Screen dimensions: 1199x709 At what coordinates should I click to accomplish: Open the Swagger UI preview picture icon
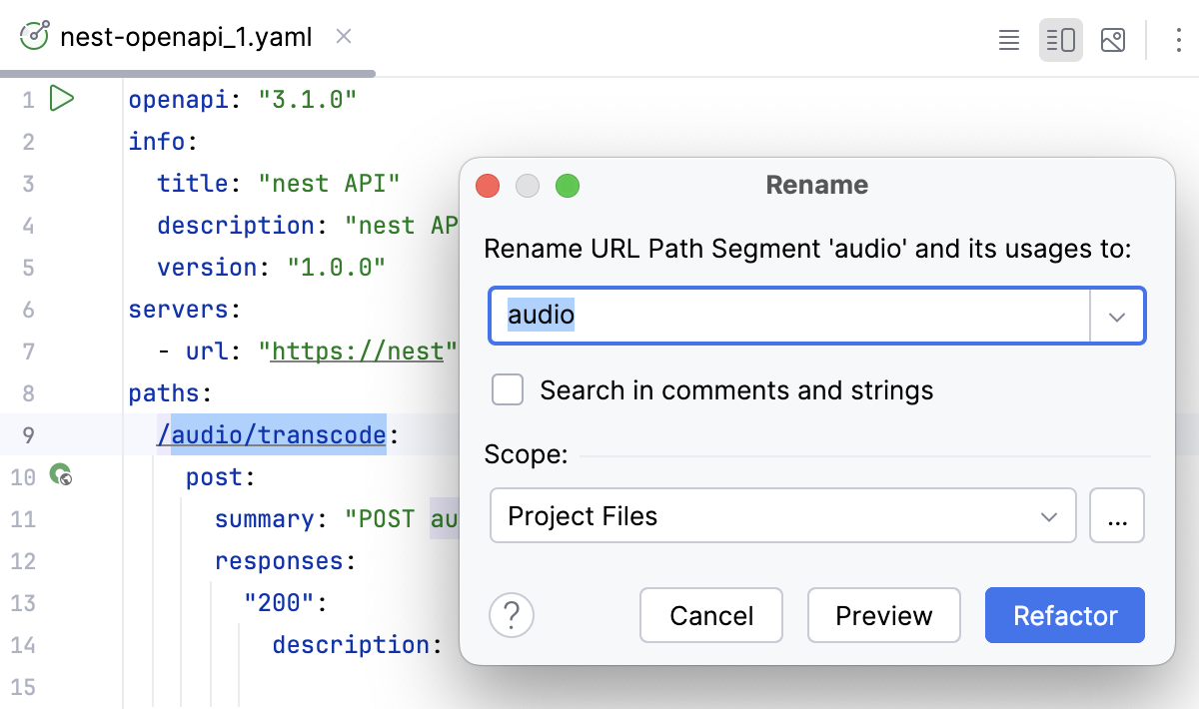click(1112, 40)
